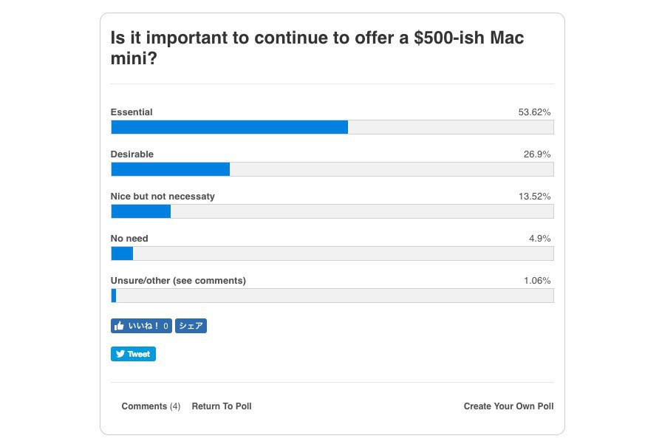Click the 1.06% percentage value
This screenshot has height=447, width=659.
coord(537,281)
